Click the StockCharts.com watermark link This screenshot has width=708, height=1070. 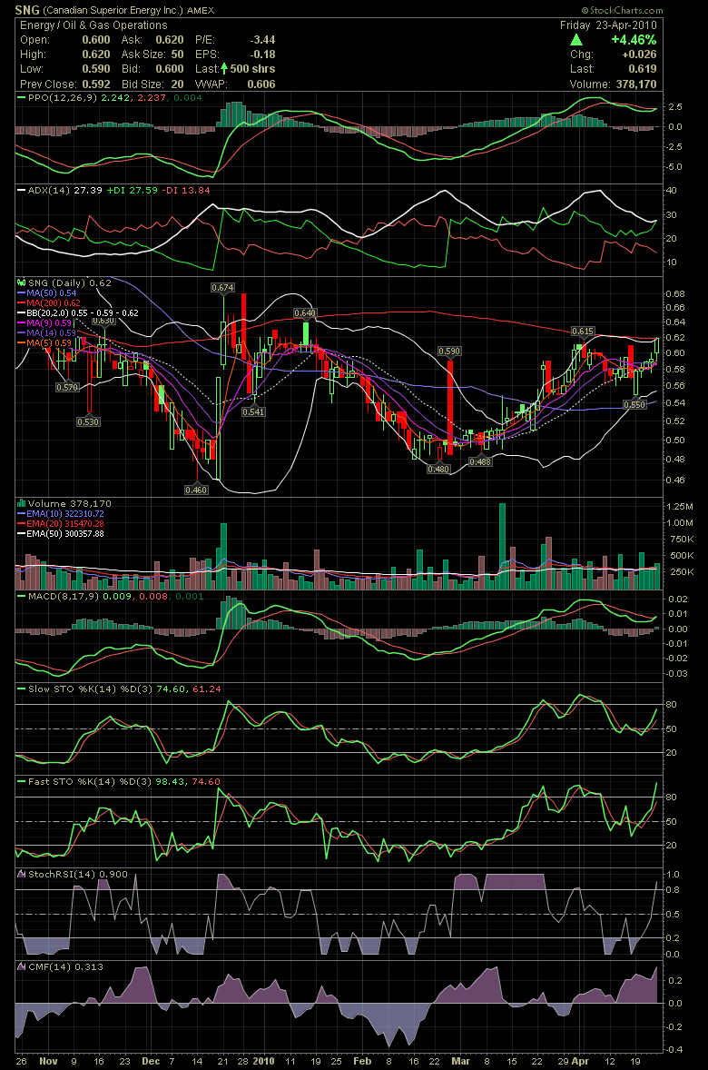[622, 10]
